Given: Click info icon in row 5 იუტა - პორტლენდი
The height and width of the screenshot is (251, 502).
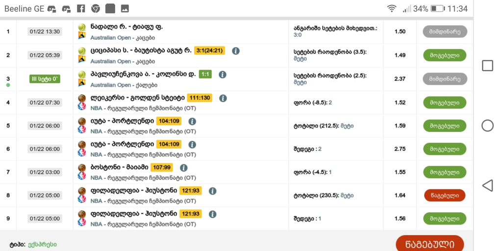Looking at the screenshot, I should [x=192, y=121].
